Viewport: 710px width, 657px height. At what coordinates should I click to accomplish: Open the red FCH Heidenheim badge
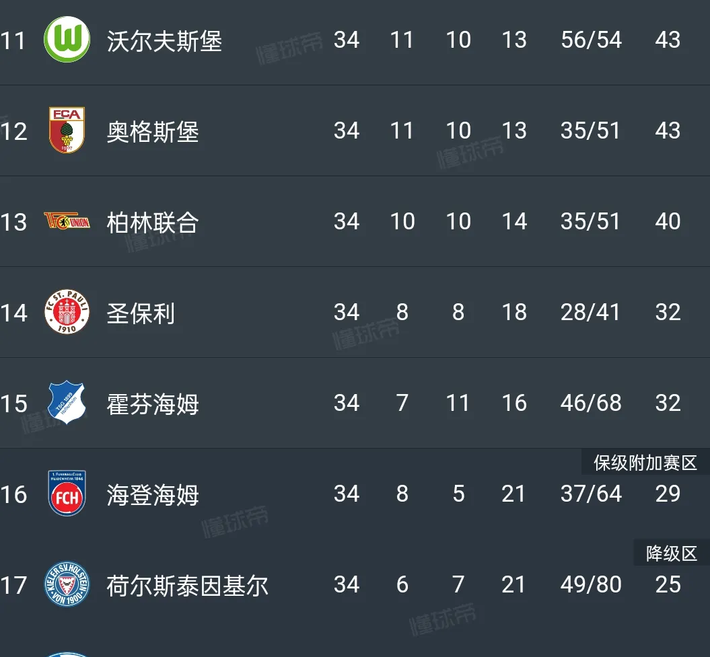point(67,494)
